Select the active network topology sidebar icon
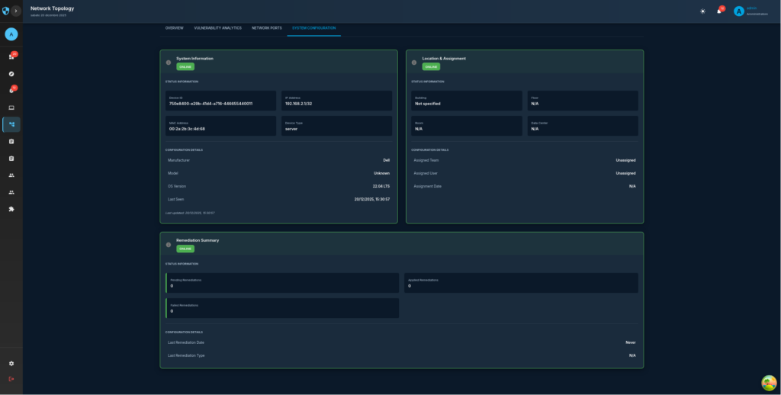 pyautogui.click(x=11, y=124)
